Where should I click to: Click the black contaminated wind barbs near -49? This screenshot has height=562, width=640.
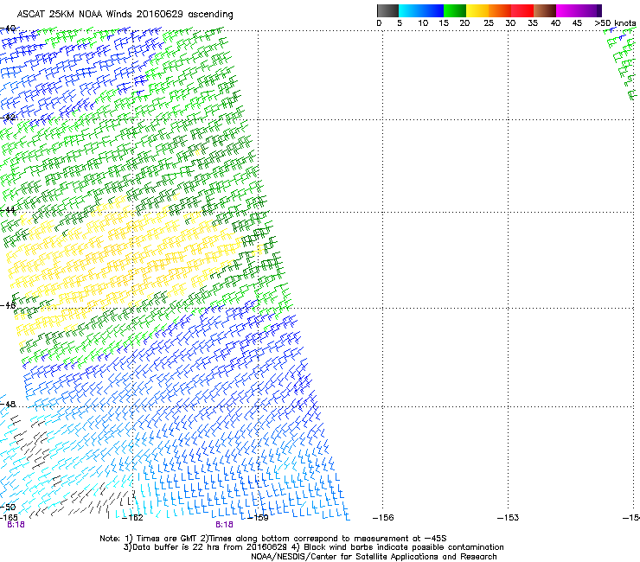pos(30,443)
